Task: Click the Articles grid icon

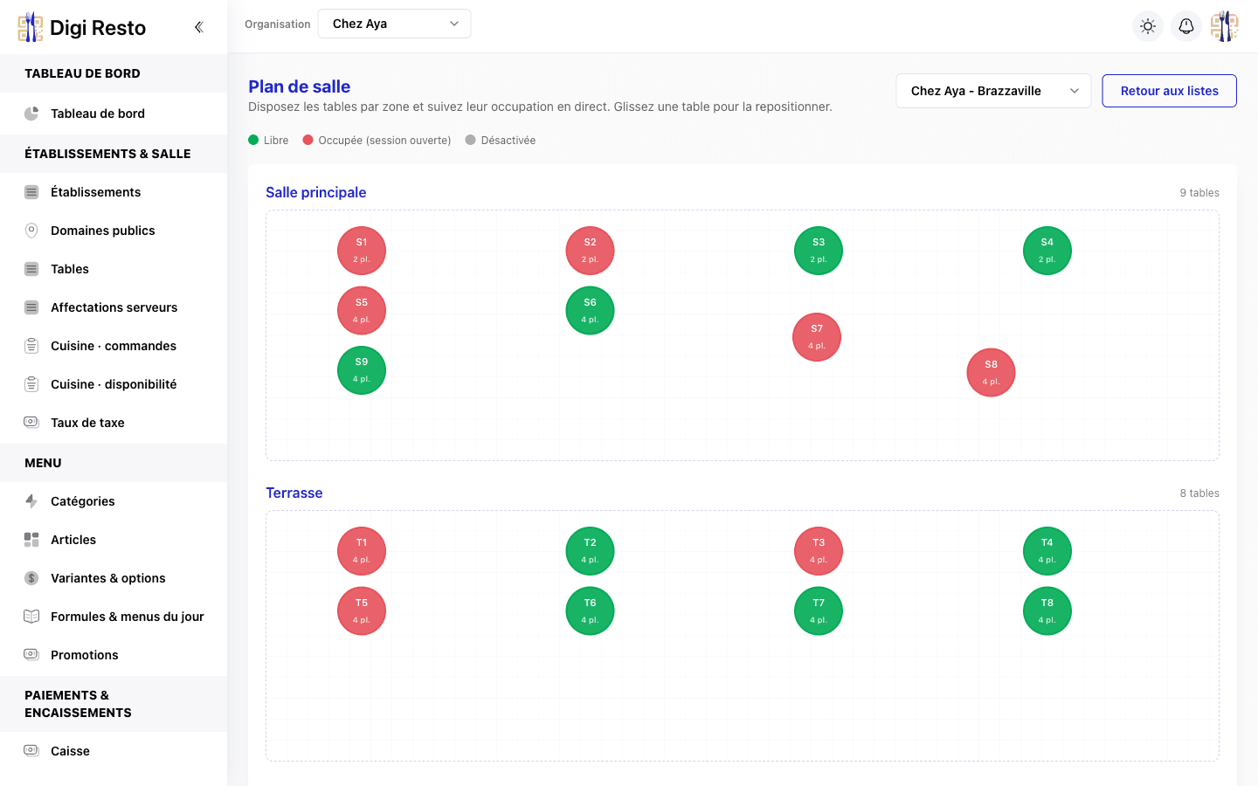Action: click(31, 540)
